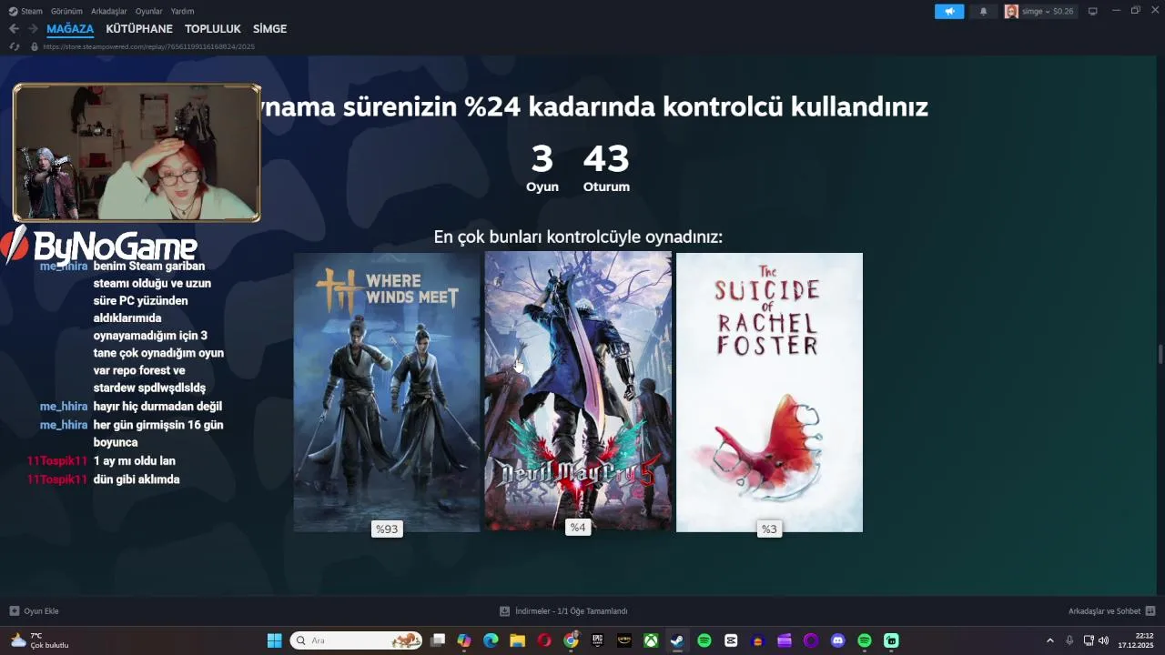Open Discord from taskbar
This screenshot has width=1165, height=655.
click(837, 640)
